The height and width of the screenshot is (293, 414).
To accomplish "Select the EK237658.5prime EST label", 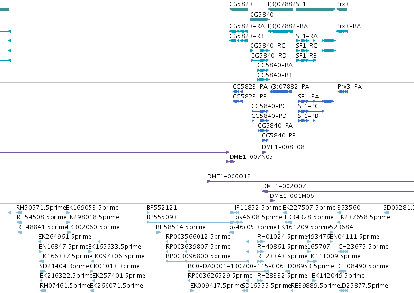I will coord(363,217).
